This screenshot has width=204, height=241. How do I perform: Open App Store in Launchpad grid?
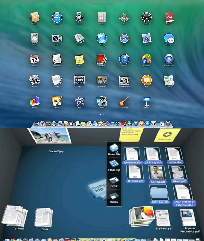point(57,17)
